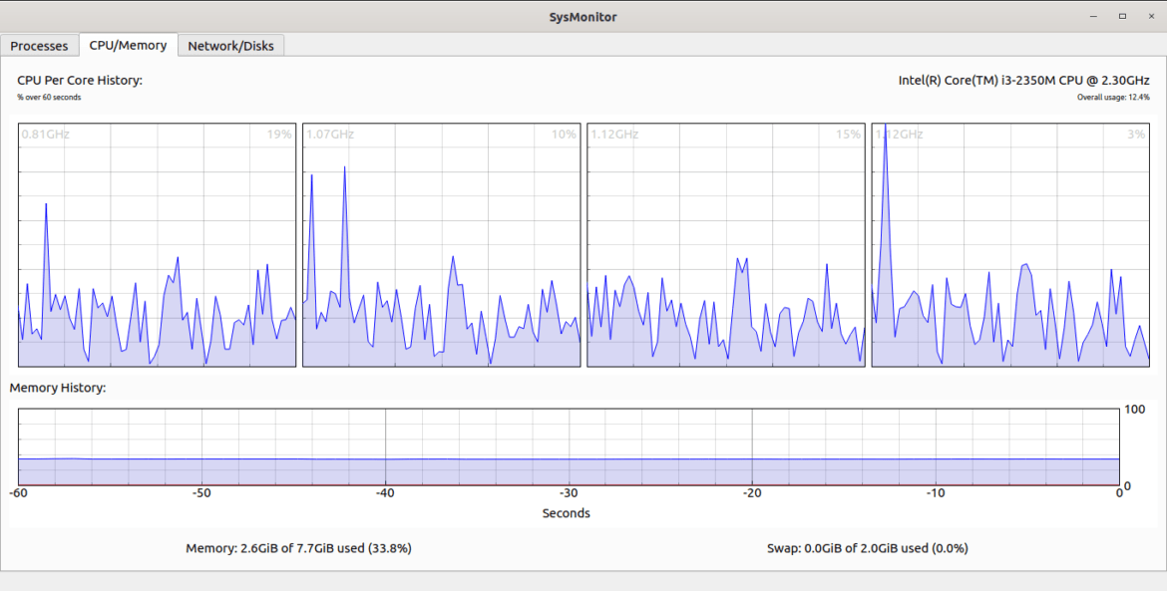Viewport: 1167px width, 591px height.
Task: Switch to the Processes tab
Action: point(40,45)
